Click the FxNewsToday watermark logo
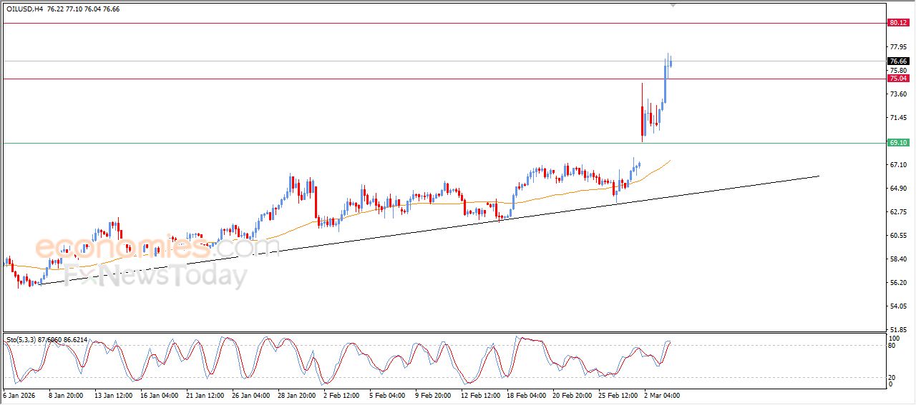Viewport: 916px width, 405px height. tap(154, 275)
